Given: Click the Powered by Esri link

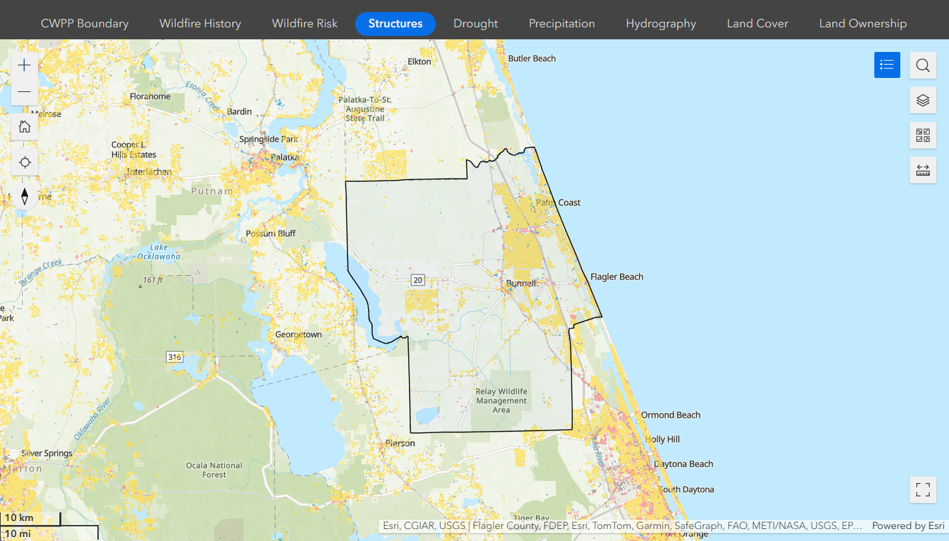Looking at the screenshot, I should (x=907, y=526).
